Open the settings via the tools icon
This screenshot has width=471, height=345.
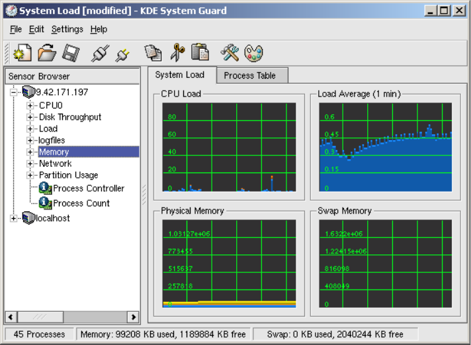pos(230,52)
